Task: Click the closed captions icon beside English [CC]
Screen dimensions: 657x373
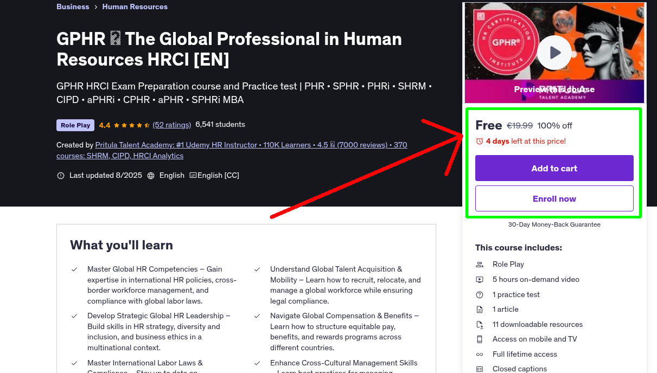Action: tap(193, 176)
